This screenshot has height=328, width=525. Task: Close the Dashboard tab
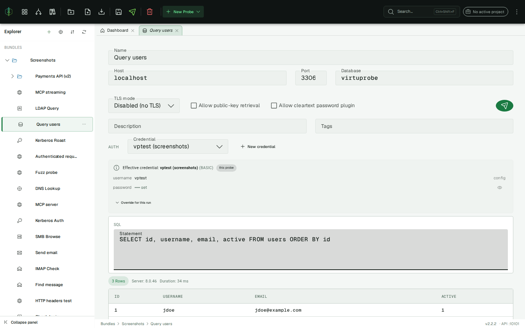tap(133, 31)
